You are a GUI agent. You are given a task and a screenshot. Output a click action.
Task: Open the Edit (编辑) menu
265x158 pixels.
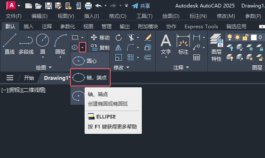(39, 16)
